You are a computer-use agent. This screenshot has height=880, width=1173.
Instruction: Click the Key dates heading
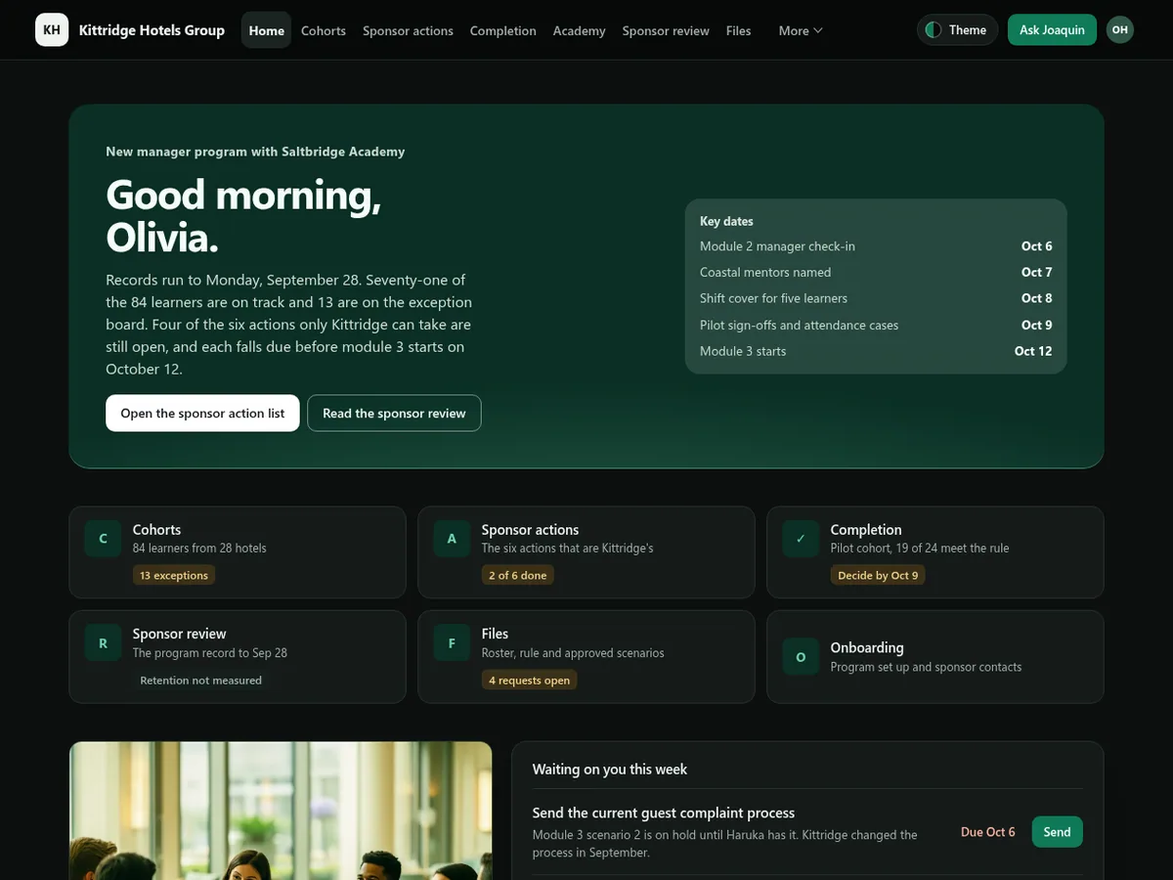click(726, 221)
